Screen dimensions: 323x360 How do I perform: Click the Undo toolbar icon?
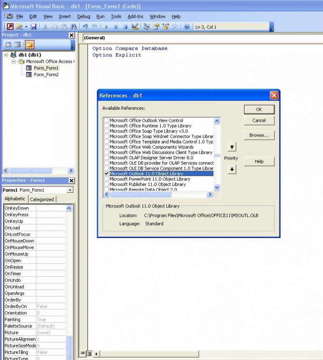(85, 27)
